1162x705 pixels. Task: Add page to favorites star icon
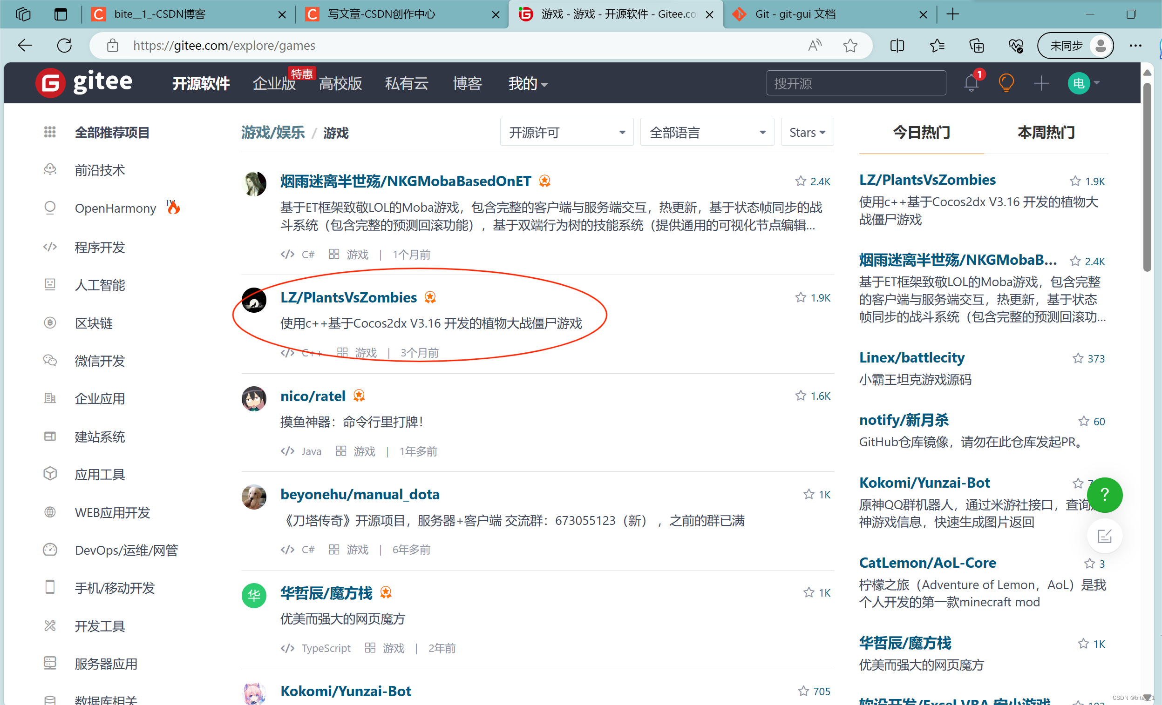pos(850,46)
